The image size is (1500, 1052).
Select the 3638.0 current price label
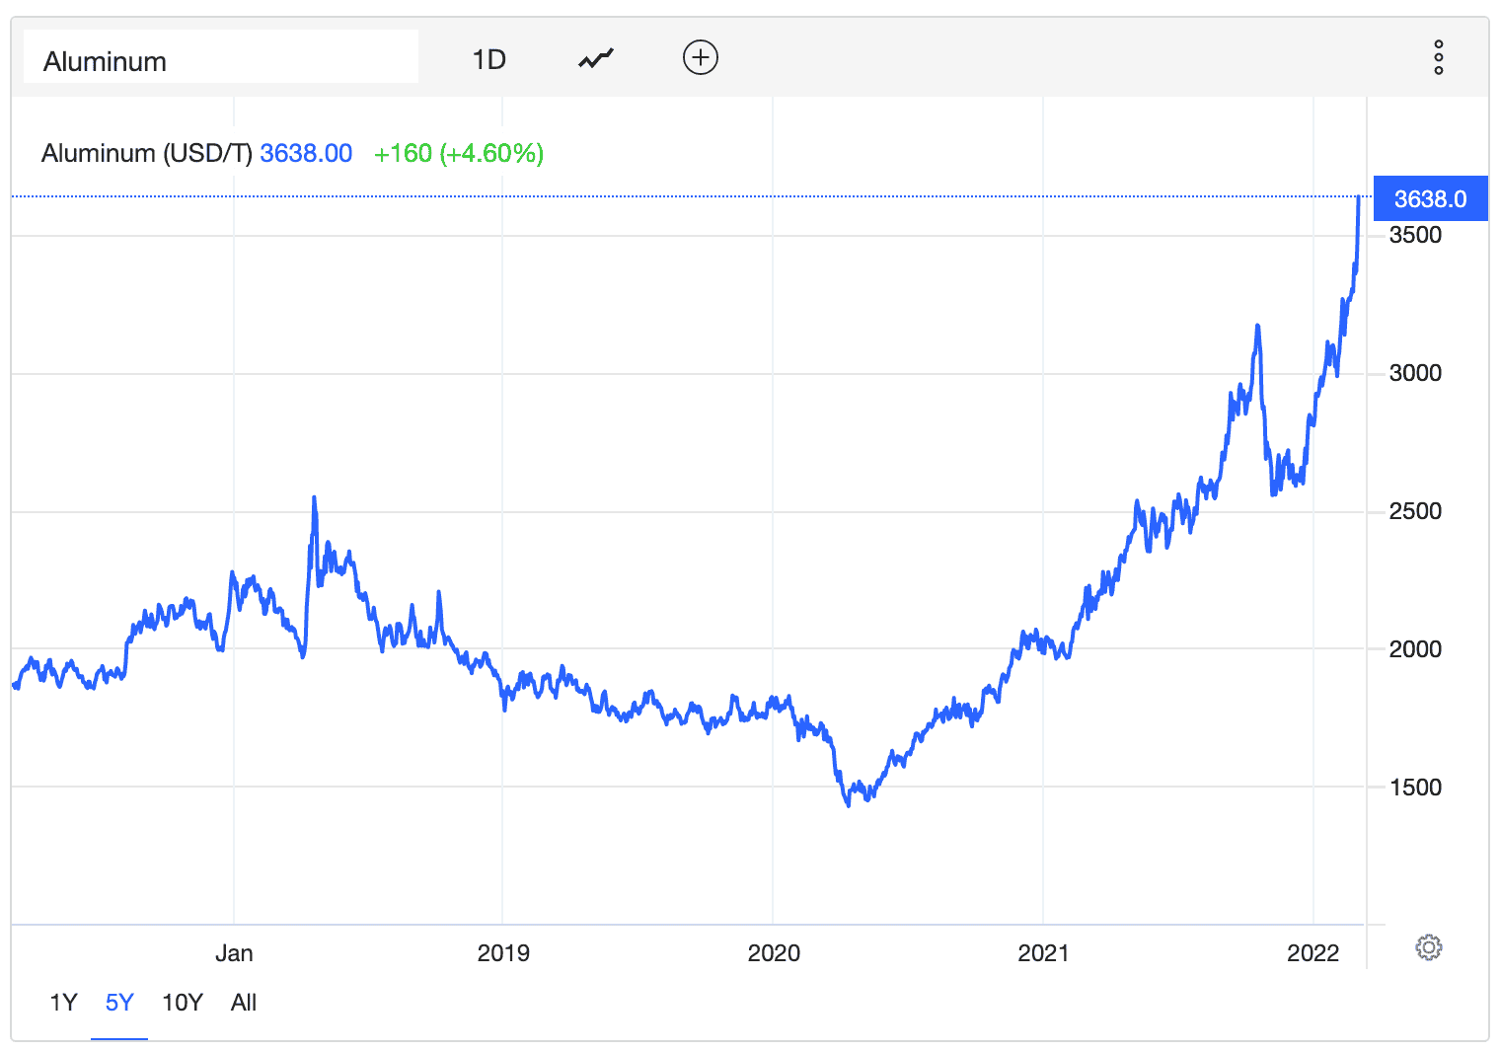coord(1430,199)
